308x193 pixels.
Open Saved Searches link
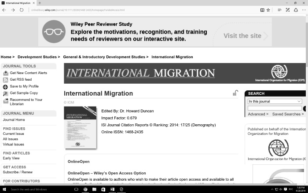(x=288, y=114)
